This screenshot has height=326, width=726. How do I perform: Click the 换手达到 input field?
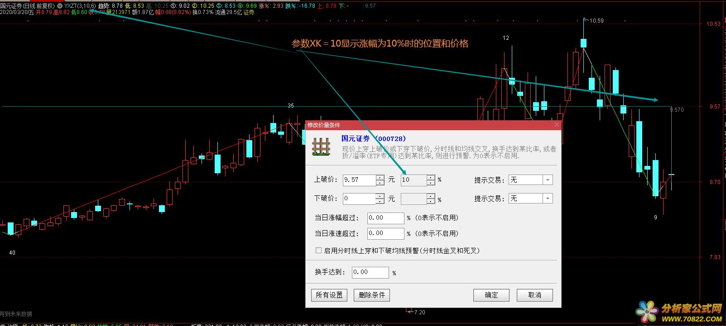click(x=370, y=272)
